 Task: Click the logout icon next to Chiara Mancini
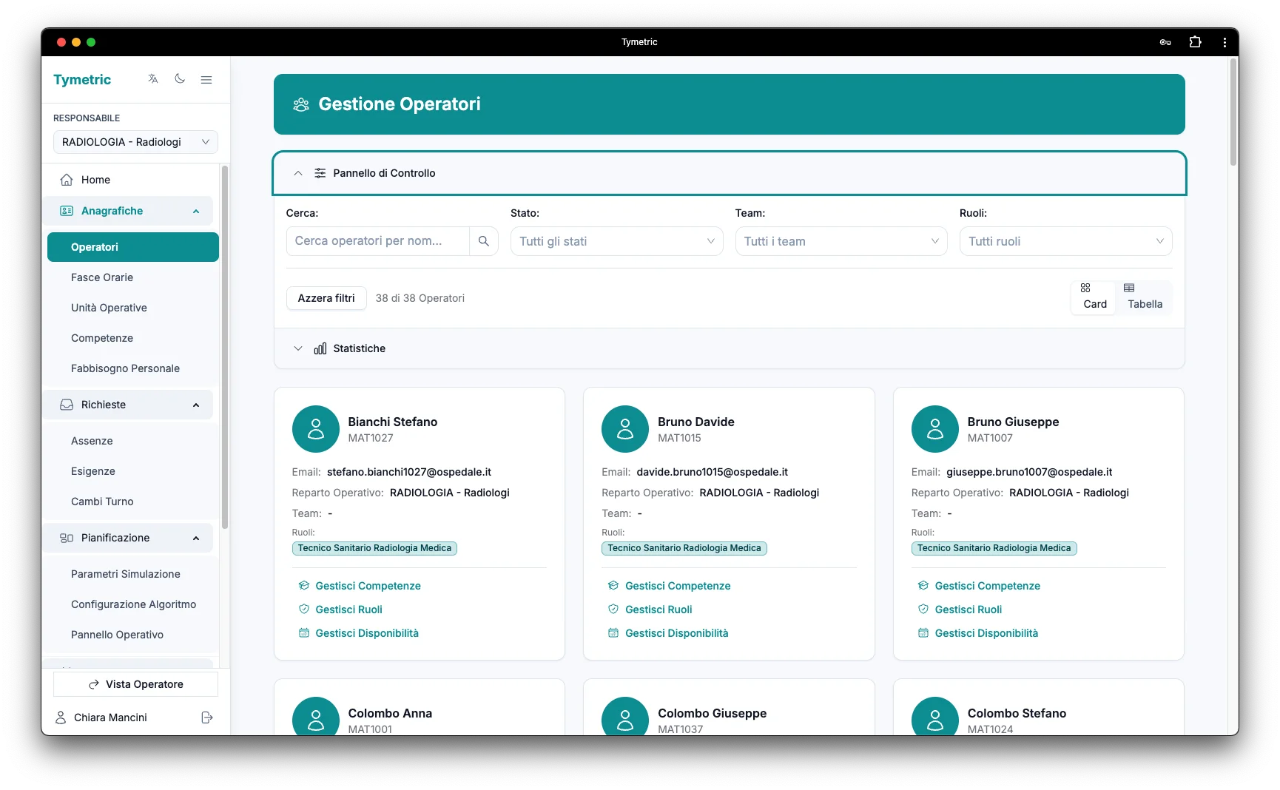pyautogui.click(x=206, y=717)
